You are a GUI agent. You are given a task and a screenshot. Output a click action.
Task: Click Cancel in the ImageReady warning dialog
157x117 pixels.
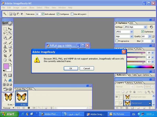click(x=87, y=68)
